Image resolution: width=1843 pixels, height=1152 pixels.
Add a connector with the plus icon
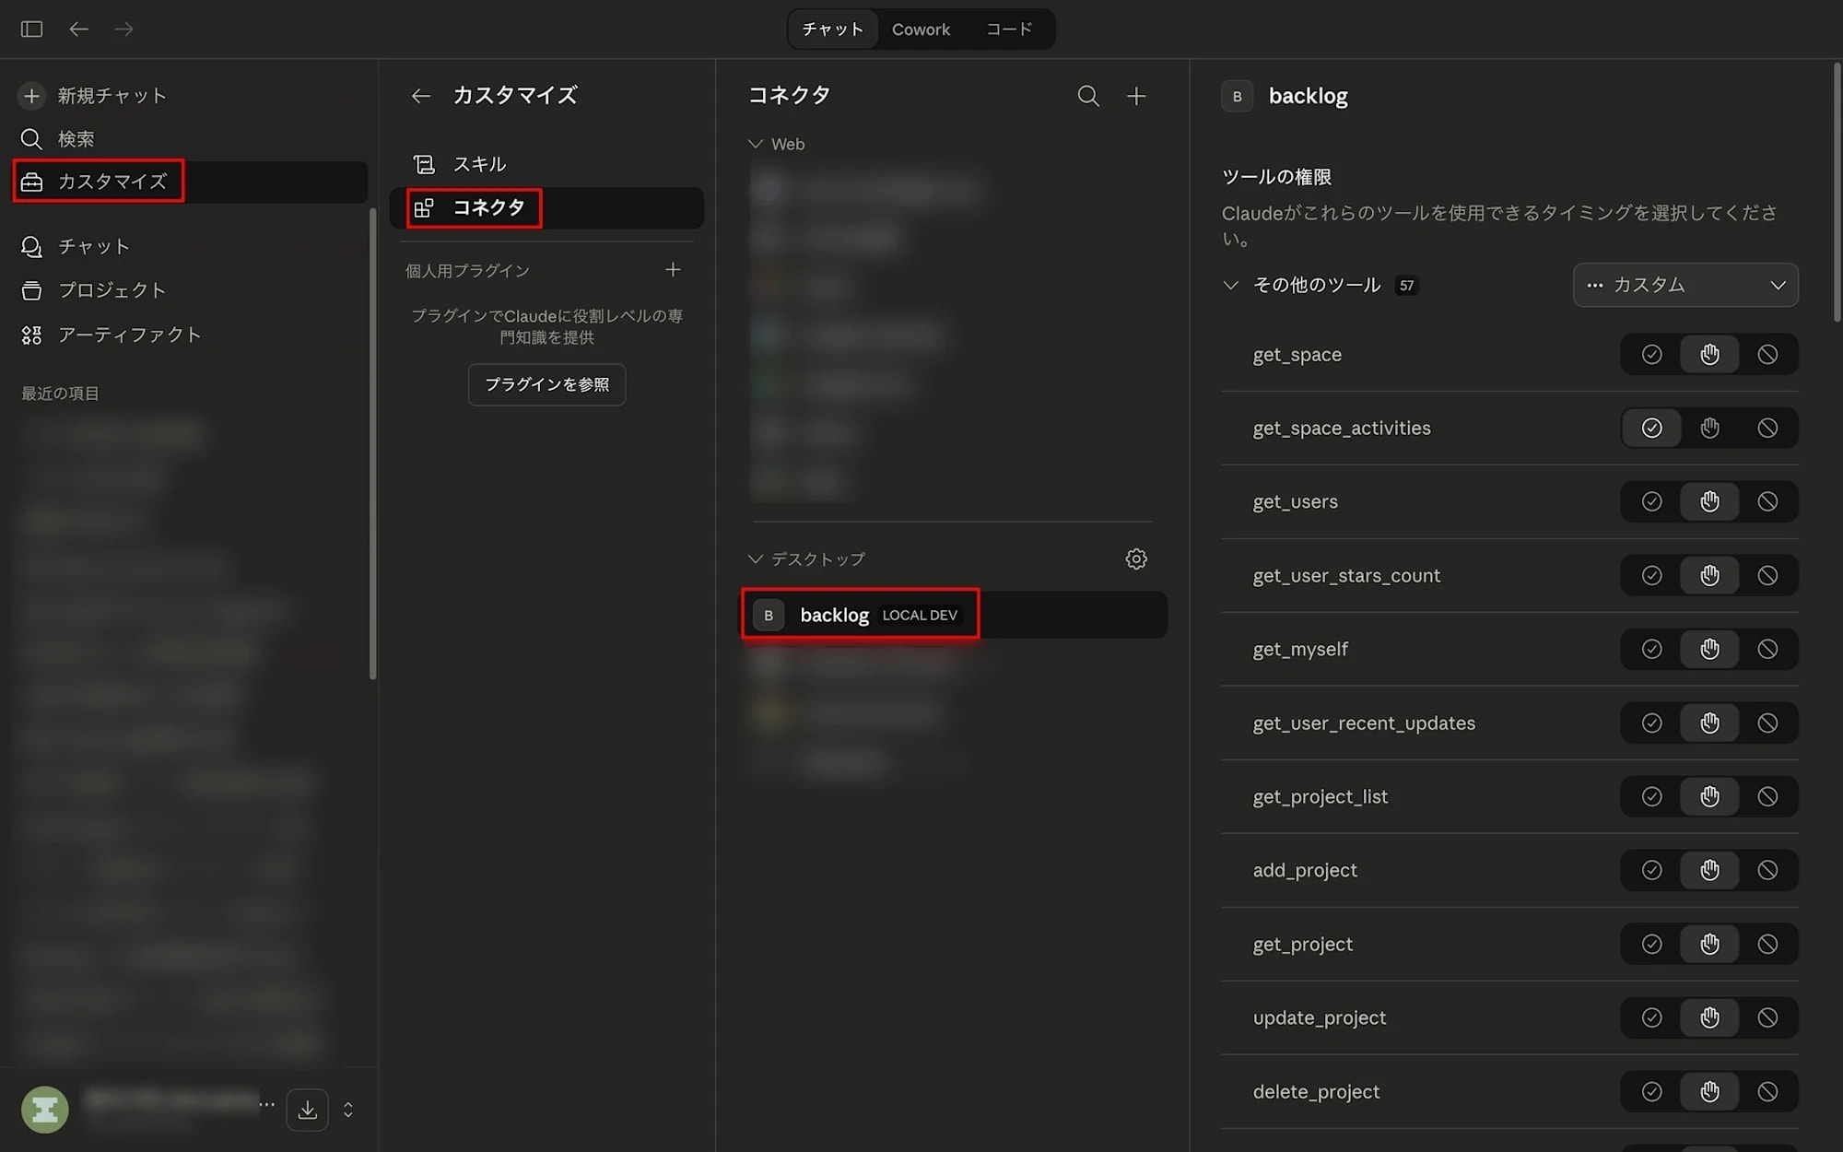tap(1136, 96)
